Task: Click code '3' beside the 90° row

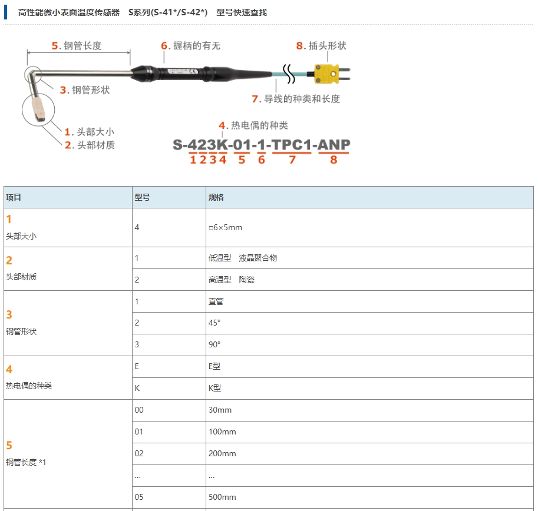Action: coord(169,345)
